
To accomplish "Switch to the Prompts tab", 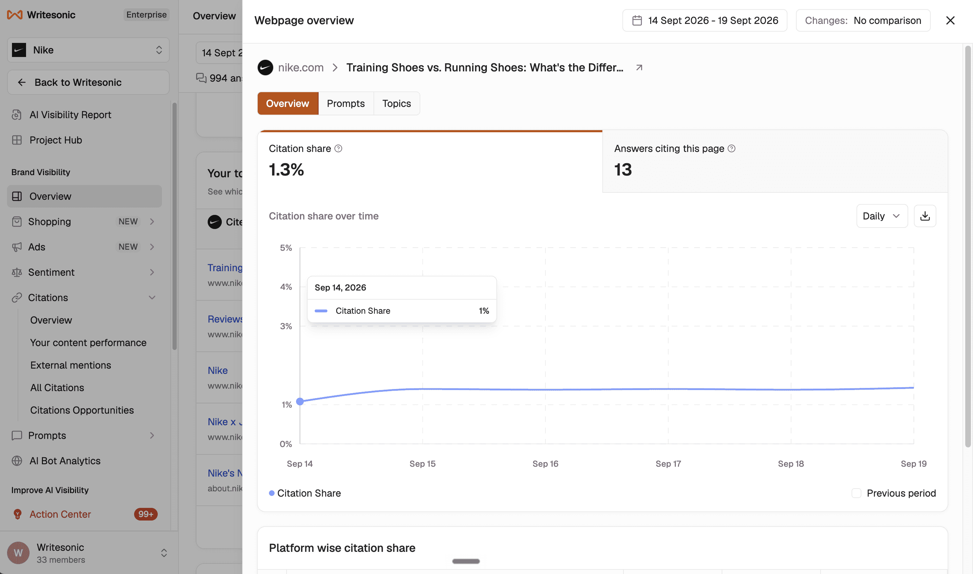I will point(346,103).
